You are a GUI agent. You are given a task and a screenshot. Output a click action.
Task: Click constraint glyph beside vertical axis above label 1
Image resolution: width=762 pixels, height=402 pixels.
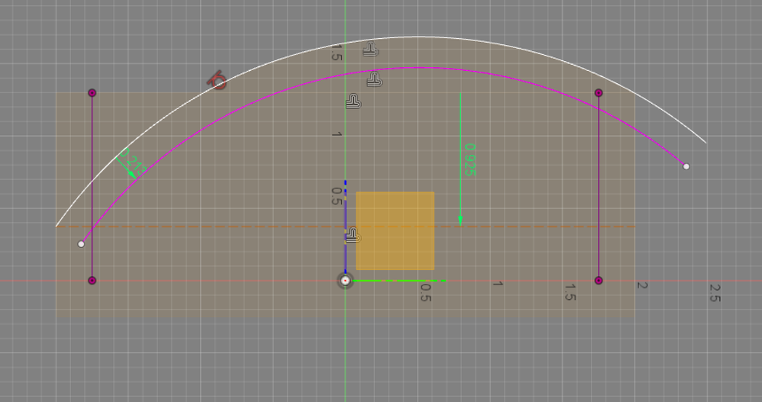[354, 101]
